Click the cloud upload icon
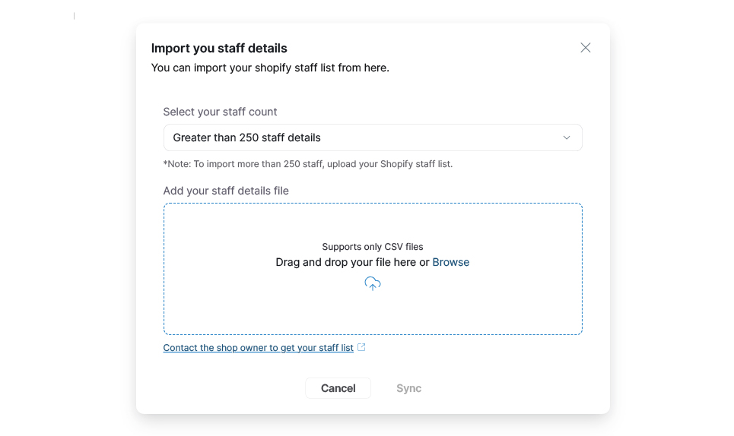The width and height of the screenshot is (734, 436). [372, 283]
